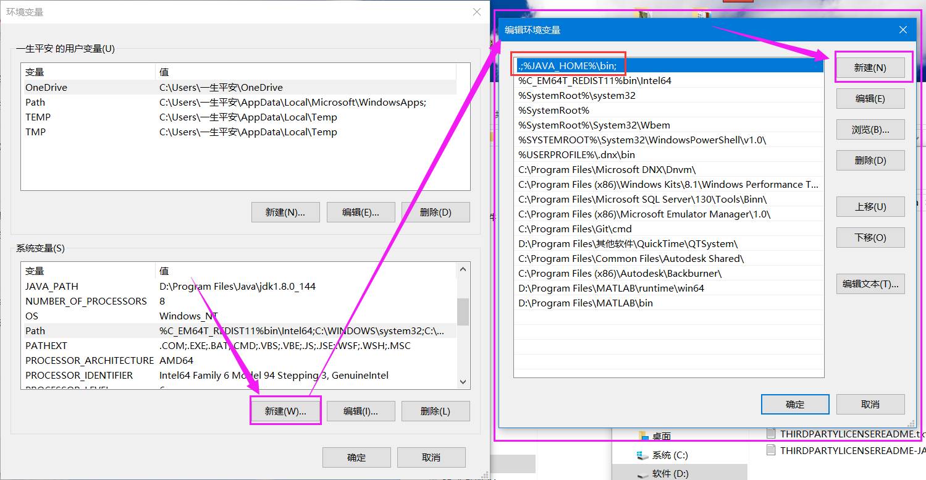Select C:\Program Files\Git\cmd entry
Screen dimensions: 926x480
pyautogui.click(x=669, y=229)
